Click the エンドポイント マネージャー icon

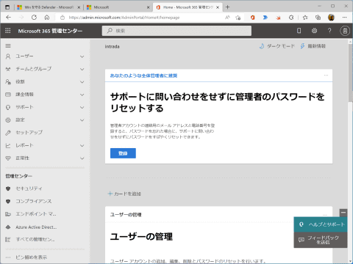[8, 214]
